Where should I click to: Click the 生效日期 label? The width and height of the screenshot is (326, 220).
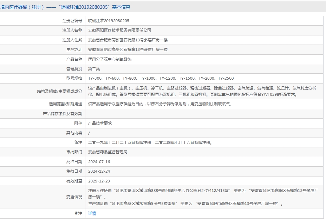click(x=74, y=171)
